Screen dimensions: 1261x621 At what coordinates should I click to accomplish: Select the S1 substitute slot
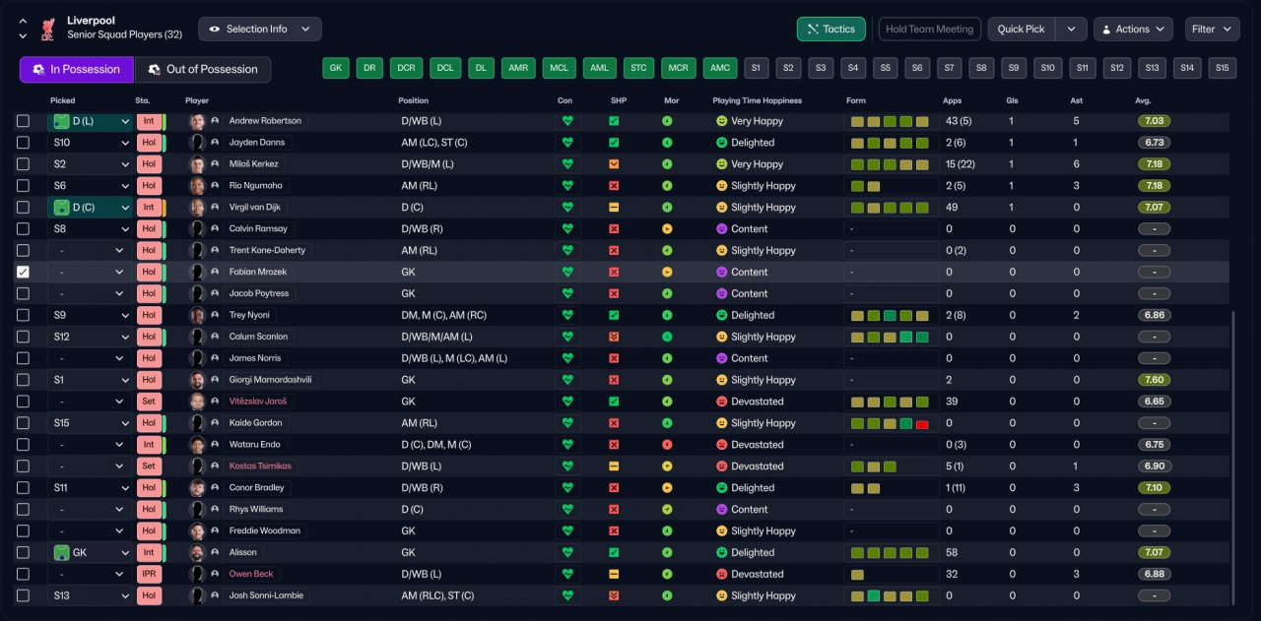(x=756, y=68)
